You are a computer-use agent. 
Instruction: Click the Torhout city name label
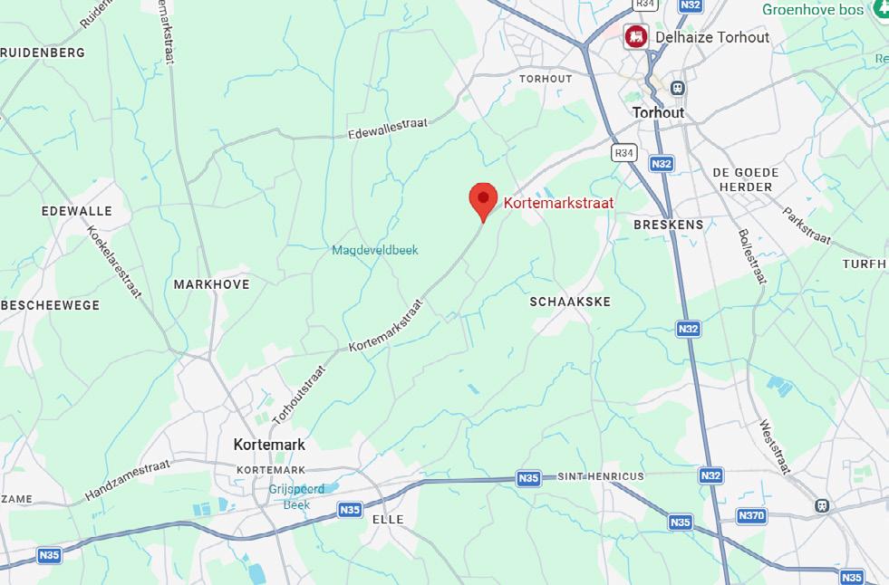click(658, 112)
